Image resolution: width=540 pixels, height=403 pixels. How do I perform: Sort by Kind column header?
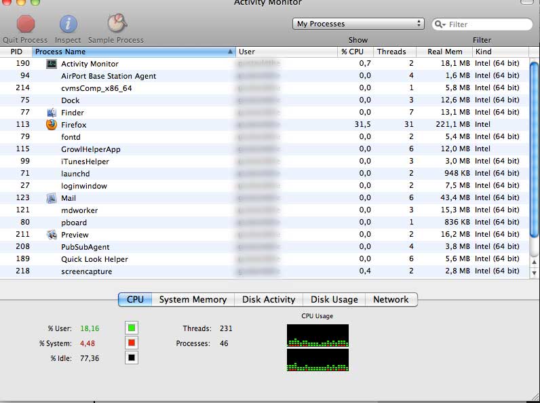(x=501, y=52)
